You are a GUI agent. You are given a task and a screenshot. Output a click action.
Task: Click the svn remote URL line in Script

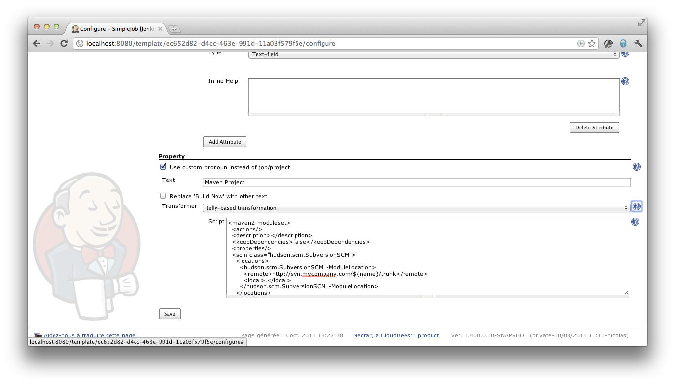click(x=336, y=274)
